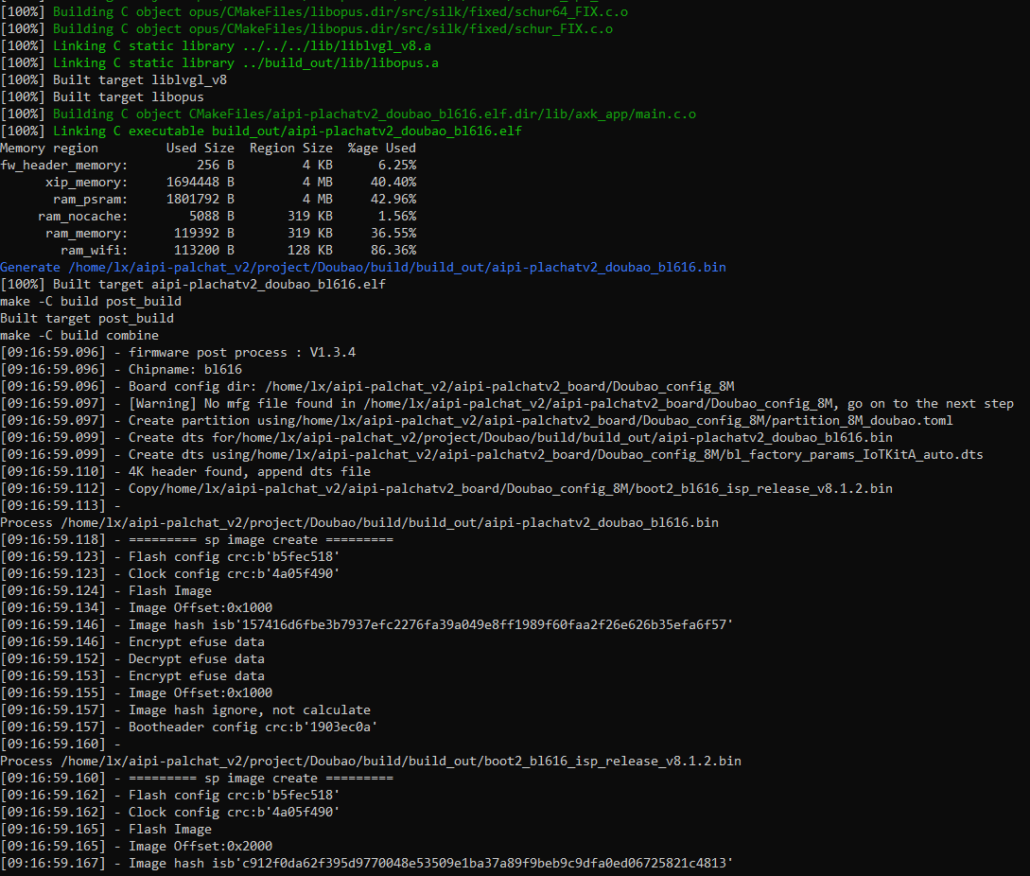Click Bootheader config crc 1903ec0a line

[189, 728]
